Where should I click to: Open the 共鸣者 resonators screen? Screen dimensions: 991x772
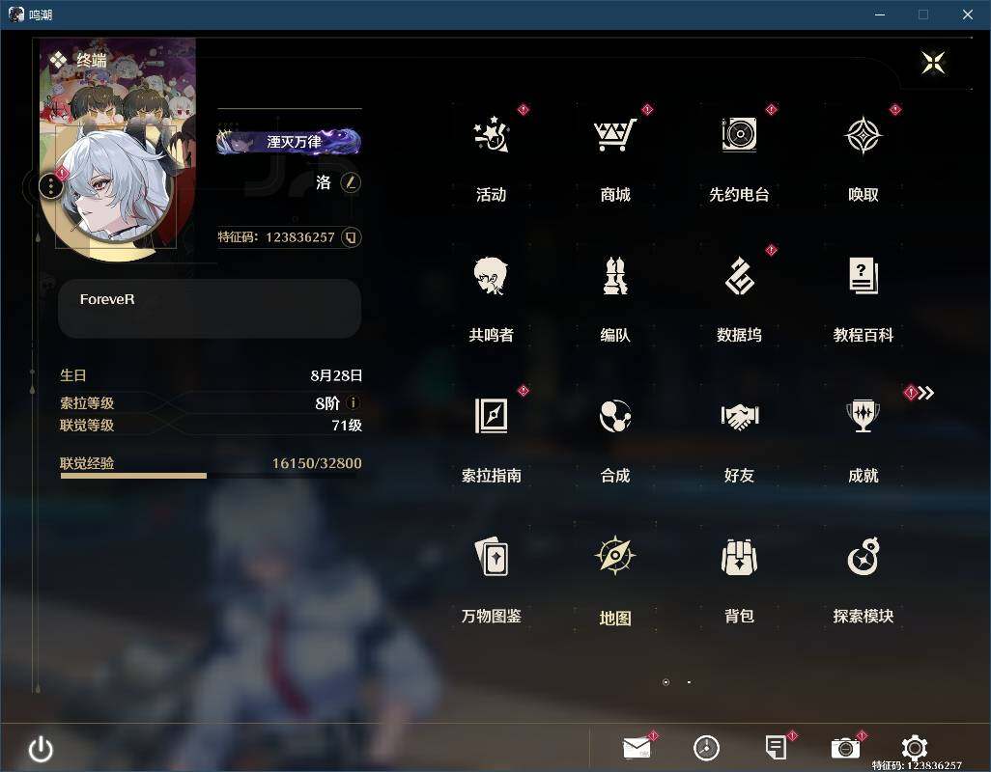pos(491,296)
